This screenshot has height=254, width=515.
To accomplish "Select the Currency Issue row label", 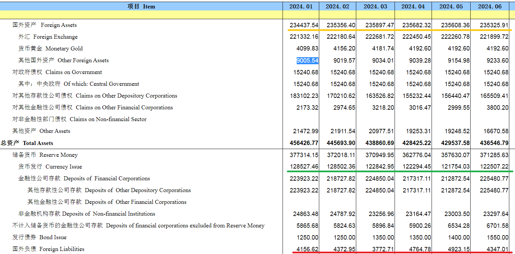I will 50,167.
